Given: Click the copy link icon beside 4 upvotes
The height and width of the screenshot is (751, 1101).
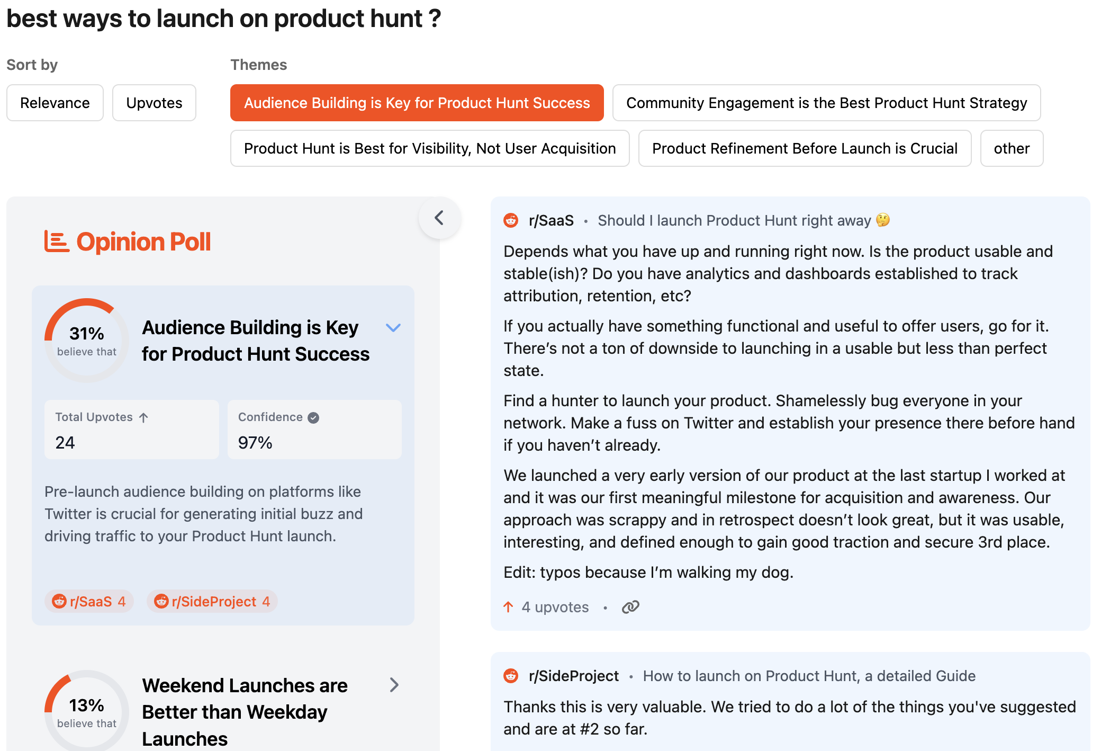Looking at the screenshot, I should tap(630, 607).
